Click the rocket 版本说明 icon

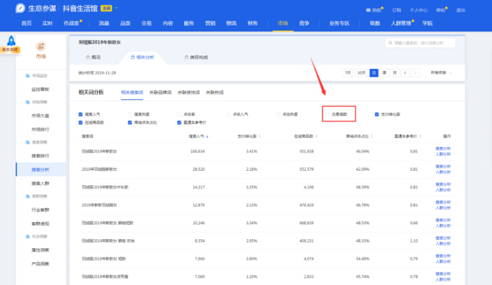tap(10, 41)
